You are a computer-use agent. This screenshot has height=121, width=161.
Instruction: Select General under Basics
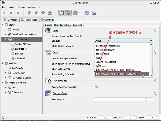tap(16, 30)
